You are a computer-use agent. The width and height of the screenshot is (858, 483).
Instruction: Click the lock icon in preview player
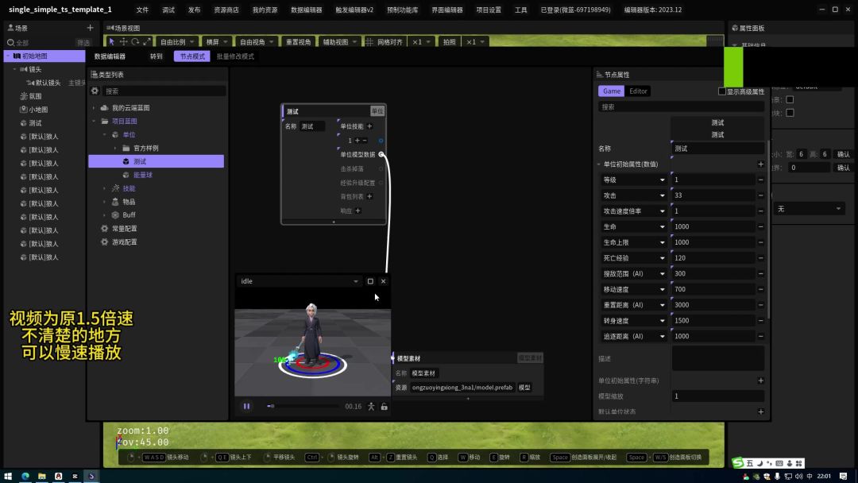[x=384, y=407]
